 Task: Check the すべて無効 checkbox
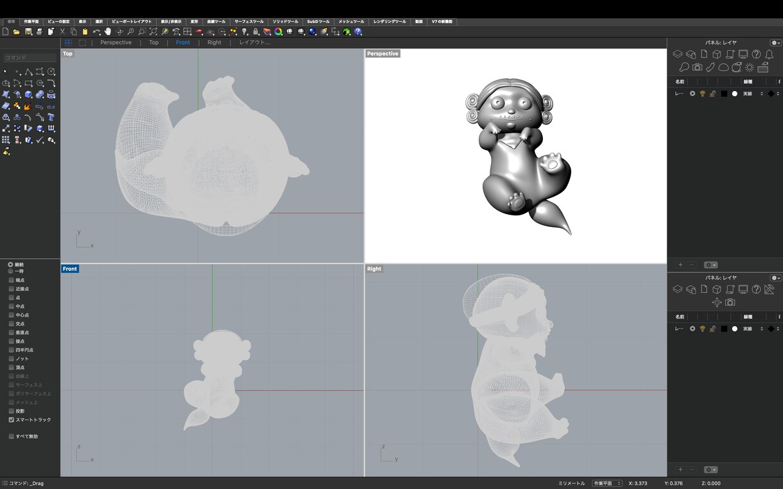coord(11,436)
